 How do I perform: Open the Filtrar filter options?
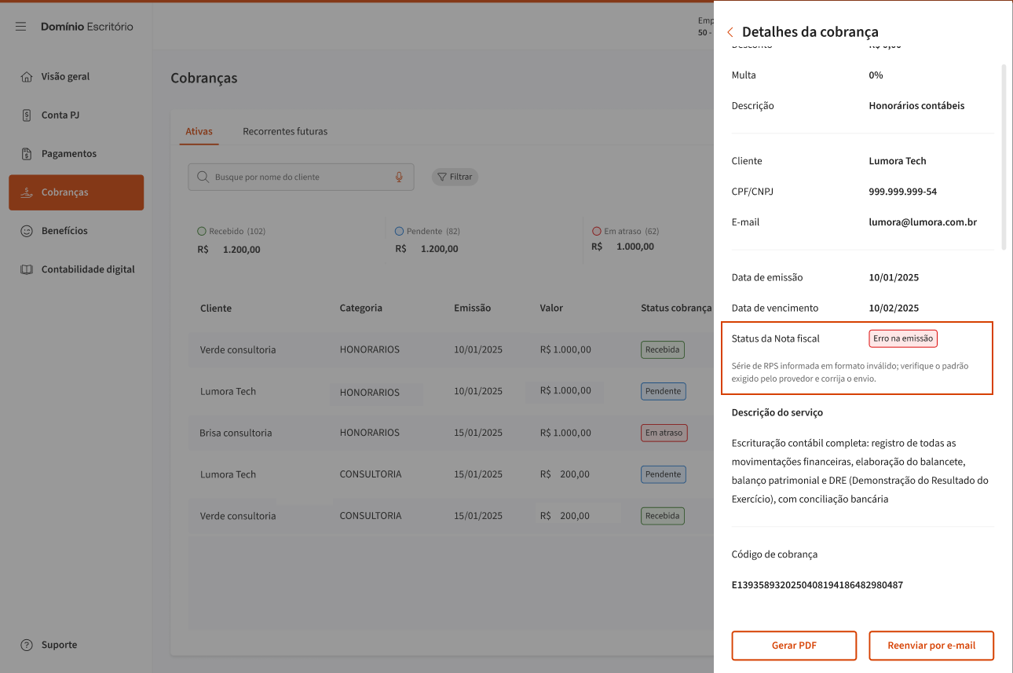tap(455, 177)
